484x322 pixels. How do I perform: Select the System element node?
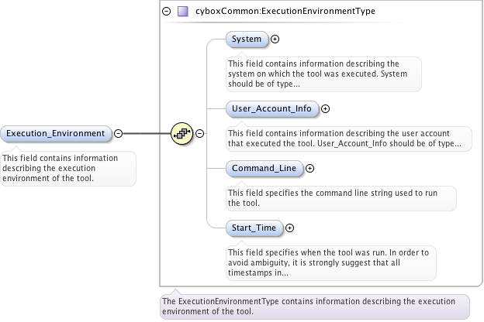[247, 39]
